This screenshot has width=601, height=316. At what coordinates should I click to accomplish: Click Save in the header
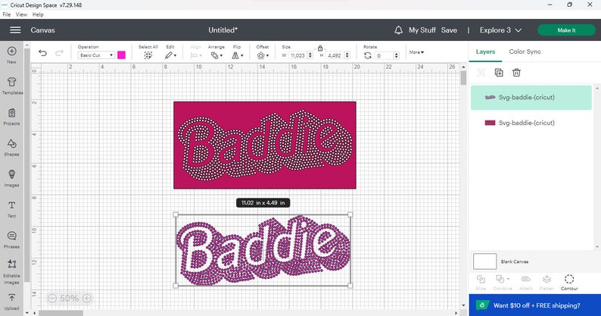449,30
